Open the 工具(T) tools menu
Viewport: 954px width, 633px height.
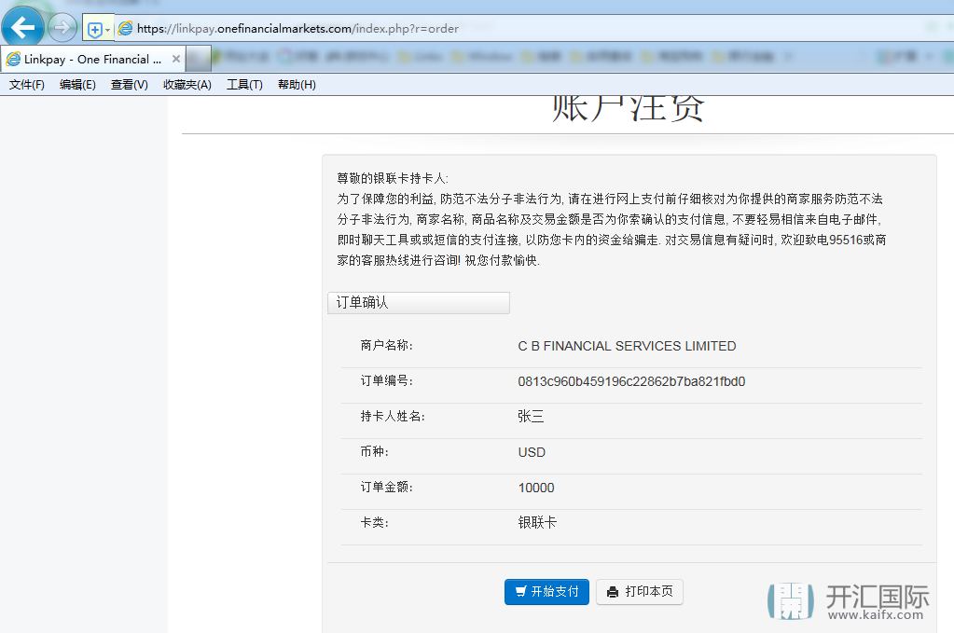point(244,85)
